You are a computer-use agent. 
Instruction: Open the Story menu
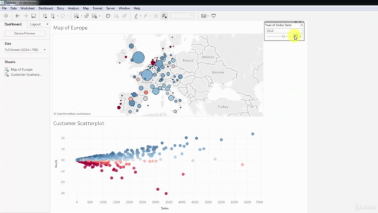[60, 8]
